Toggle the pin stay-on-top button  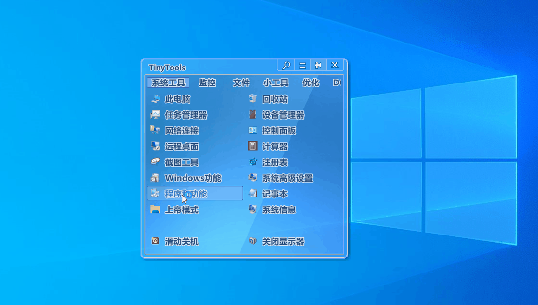point(319,65)
